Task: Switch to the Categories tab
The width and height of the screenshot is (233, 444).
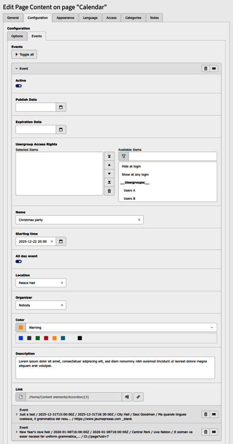Action: click(133, 17)
